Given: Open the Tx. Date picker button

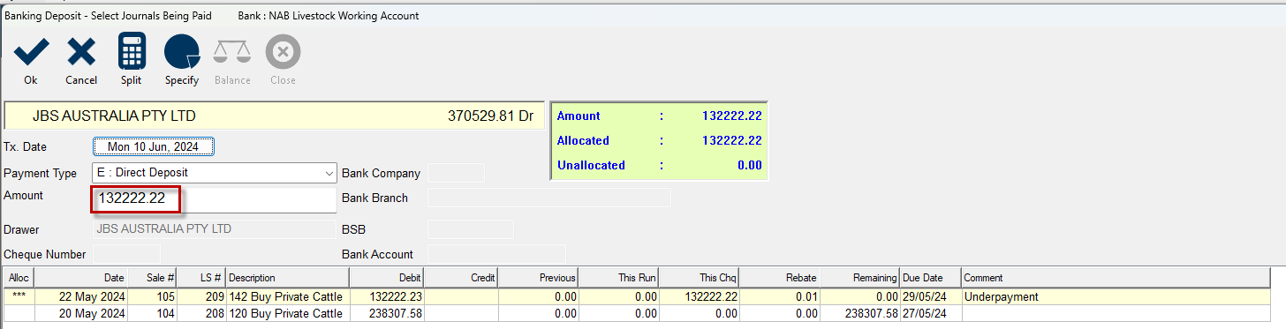Looking at the screenshot, I should [153, 146].
